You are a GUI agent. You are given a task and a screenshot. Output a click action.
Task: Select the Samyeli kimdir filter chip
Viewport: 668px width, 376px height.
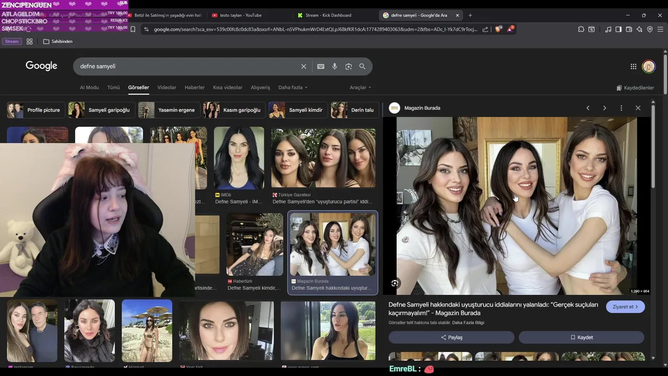click(x=298, y=110)
